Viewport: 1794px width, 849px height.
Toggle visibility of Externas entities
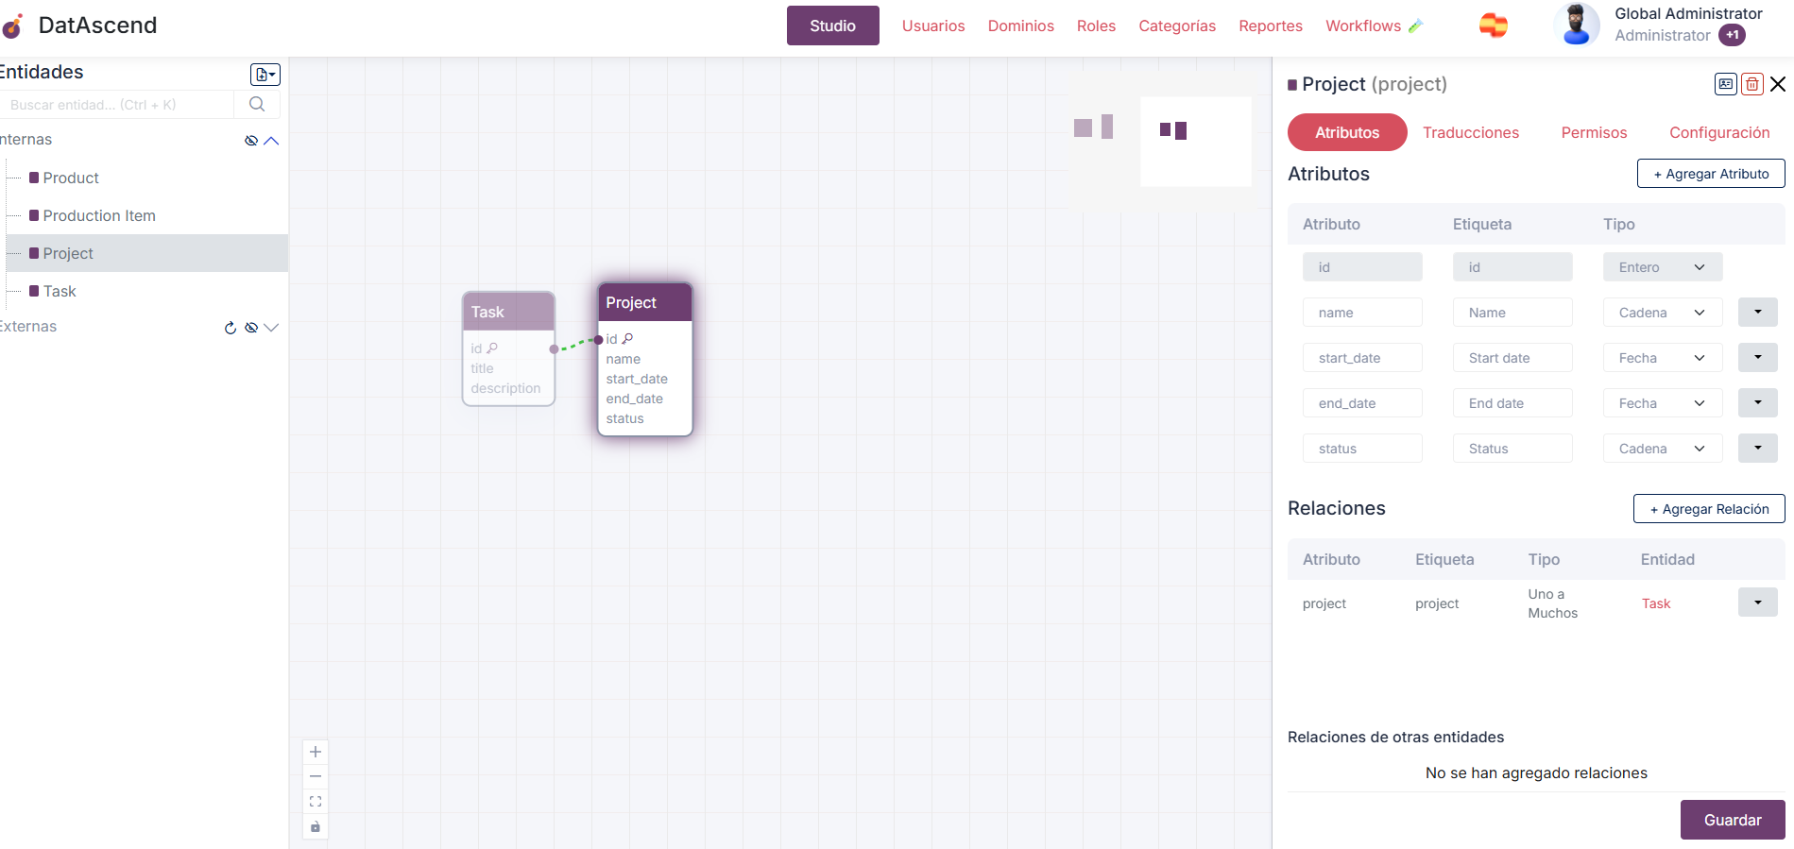tap(251, 328)
